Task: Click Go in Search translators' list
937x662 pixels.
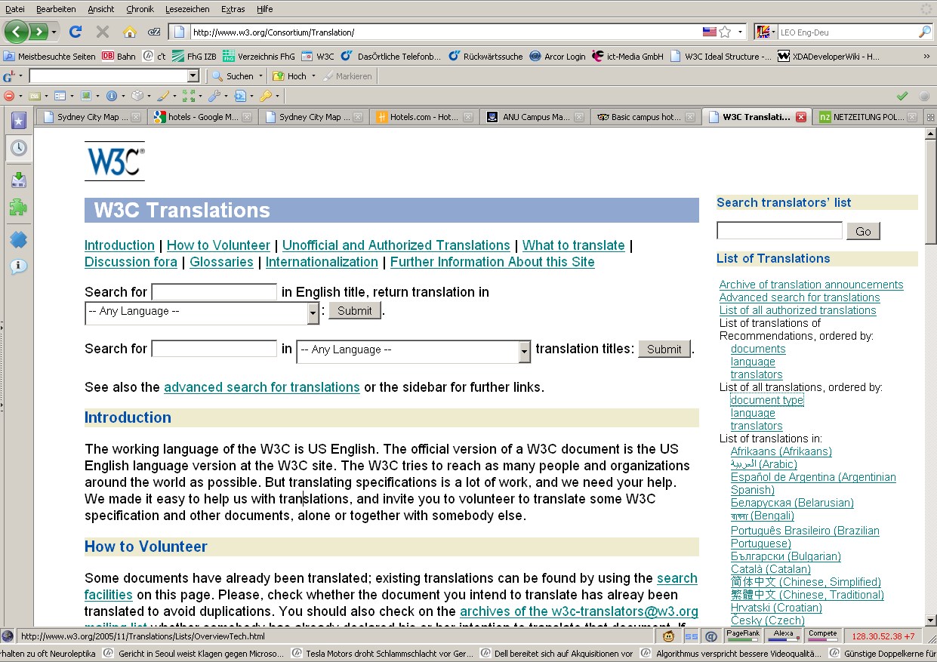Action: (863, 231)
